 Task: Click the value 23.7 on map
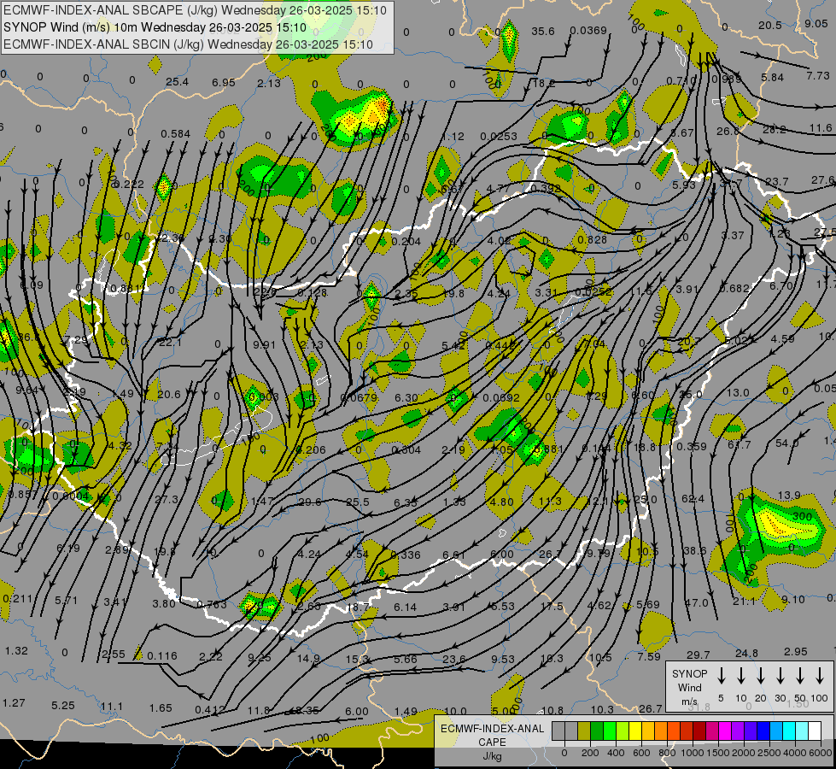(x=777, y=182)
